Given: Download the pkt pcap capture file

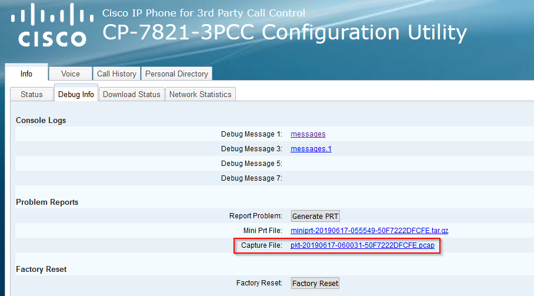Looking at the screenshot, I should [x=362, y=245].
